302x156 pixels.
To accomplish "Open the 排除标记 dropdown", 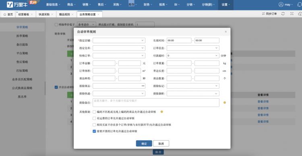I will click(193, 86).
